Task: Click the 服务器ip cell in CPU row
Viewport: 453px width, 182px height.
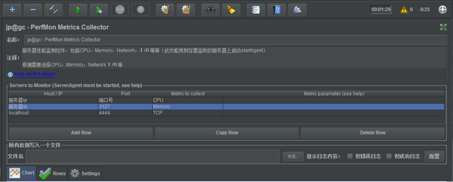Action: [x=53, y=100]
